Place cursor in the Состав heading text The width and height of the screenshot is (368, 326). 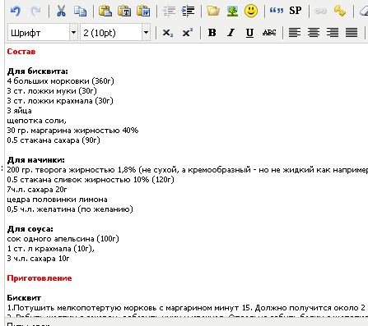[x=21, y=52]
